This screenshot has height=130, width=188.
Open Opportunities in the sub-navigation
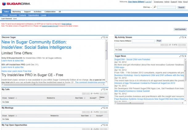(x=34, y=15)
